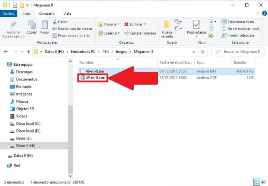Screen dimensions: 268x186
Task: Select the 49-m-8.bin file
Action: (x=167, y=71)
